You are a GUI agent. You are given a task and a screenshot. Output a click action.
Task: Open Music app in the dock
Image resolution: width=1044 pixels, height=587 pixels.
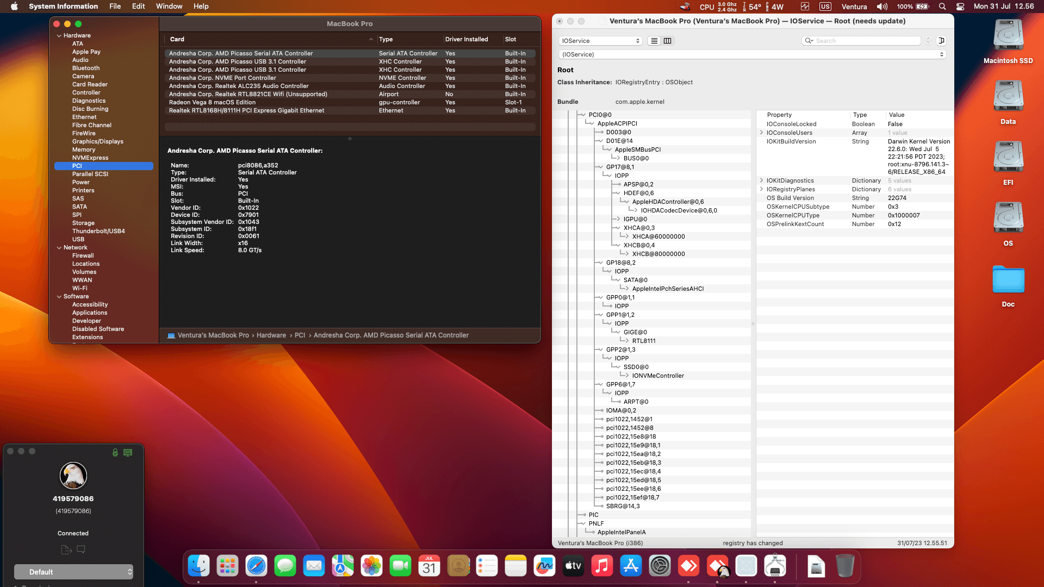[602, 566]
